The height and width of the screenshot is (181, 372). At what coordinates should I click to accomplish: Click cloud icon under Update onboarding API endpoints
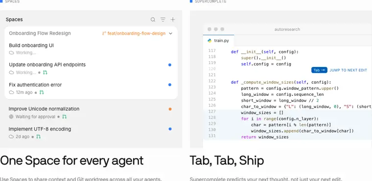[x=11, y=72]
